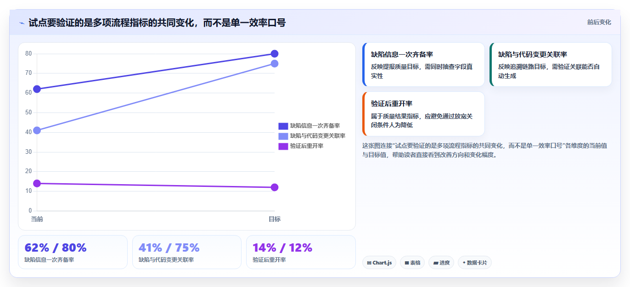This screenshot has height=287, width=630.
Task: Toggle the 验证后重开率 legend swatch
Action: tap(283, 146)
